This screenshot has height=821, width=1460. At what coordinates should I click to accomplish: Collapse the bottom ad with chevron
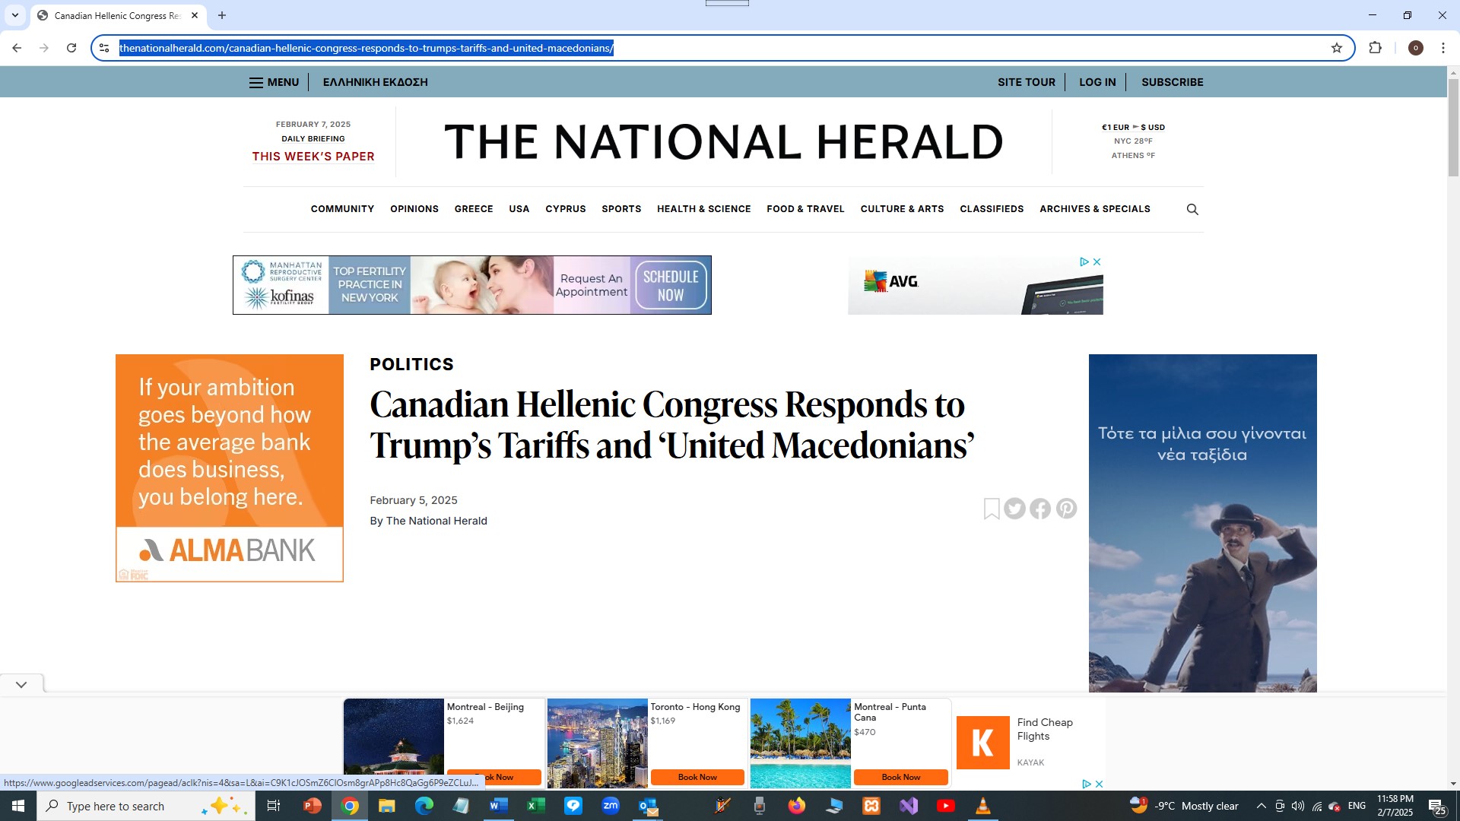21,684
